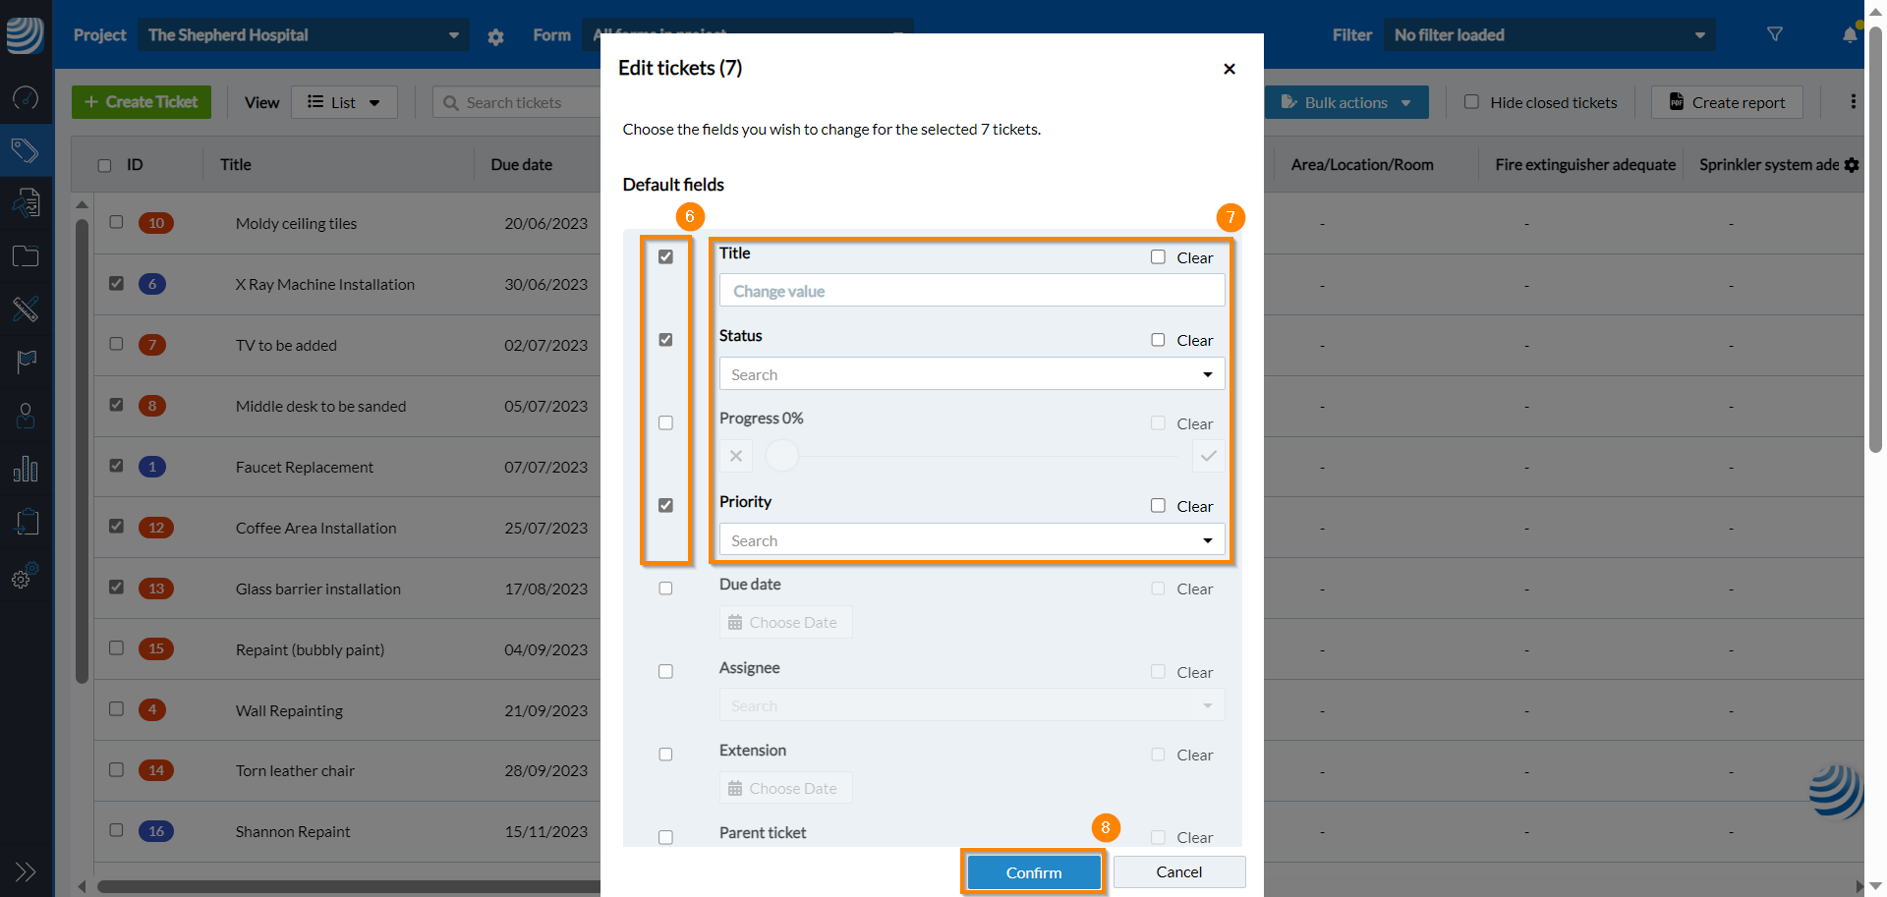
Task: Click the flag icon in sidebar
Action: tap(26, 362)
